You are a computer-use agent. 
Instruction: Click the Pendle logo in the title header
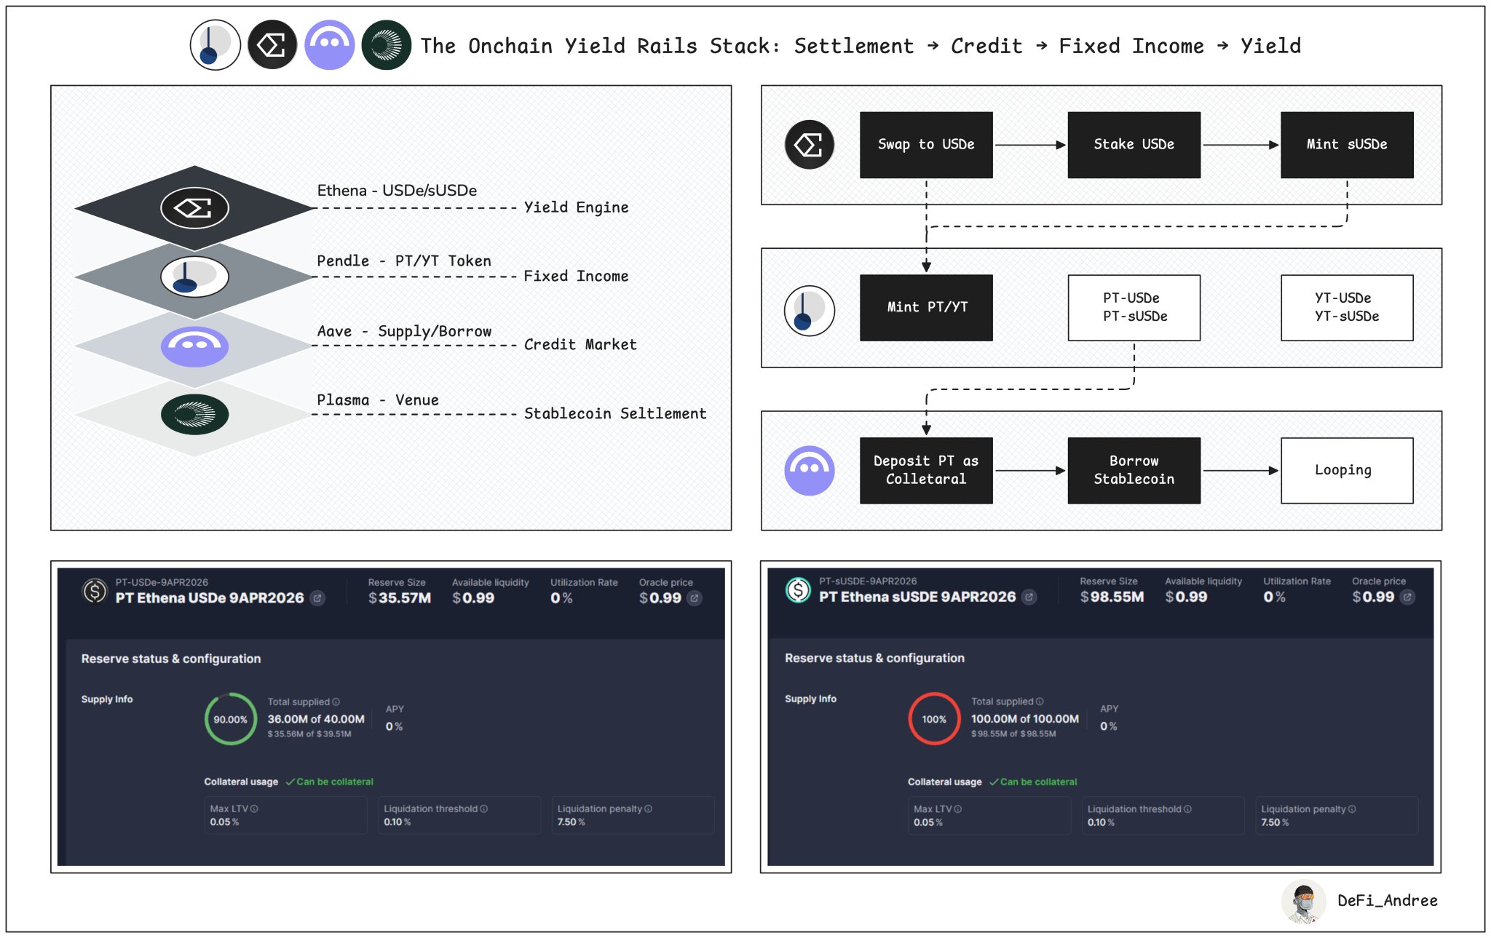215,45
